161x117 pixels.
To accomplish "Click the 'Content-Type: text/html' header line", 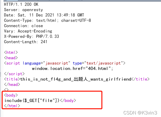I will coord(48,20).
